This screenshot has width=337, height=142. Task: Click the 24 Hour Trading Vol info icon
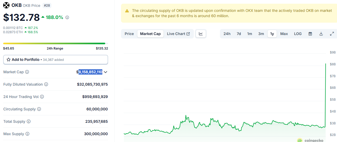[x=42, y=97]
